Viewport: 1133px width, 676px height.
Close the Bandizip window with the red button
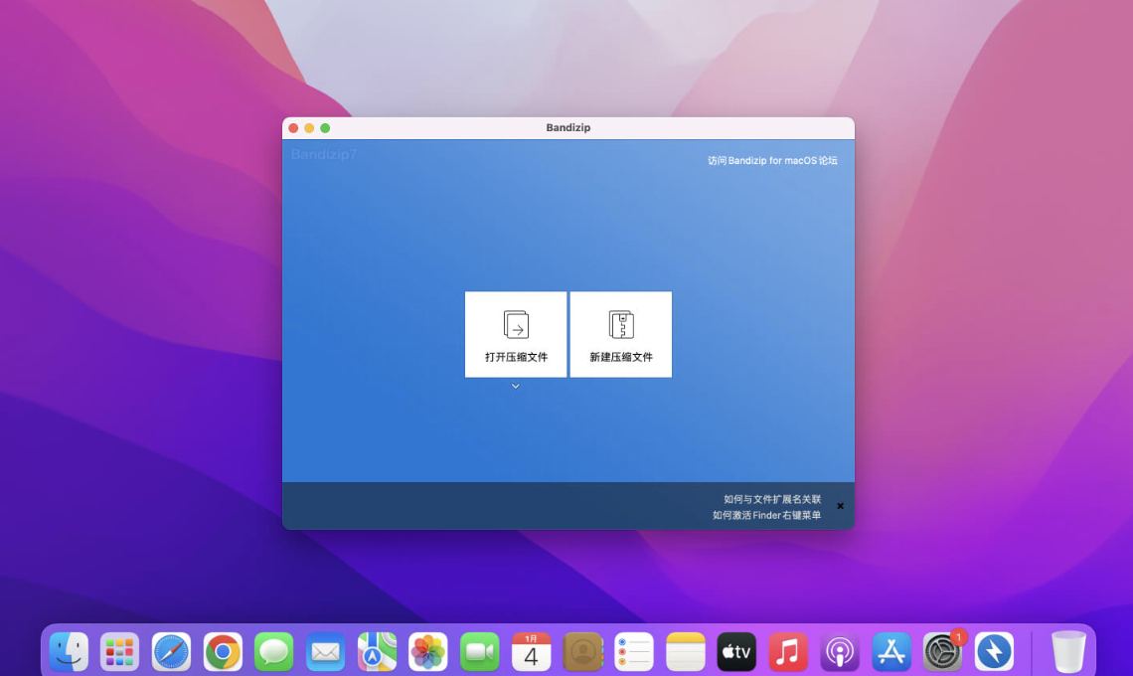293,128
